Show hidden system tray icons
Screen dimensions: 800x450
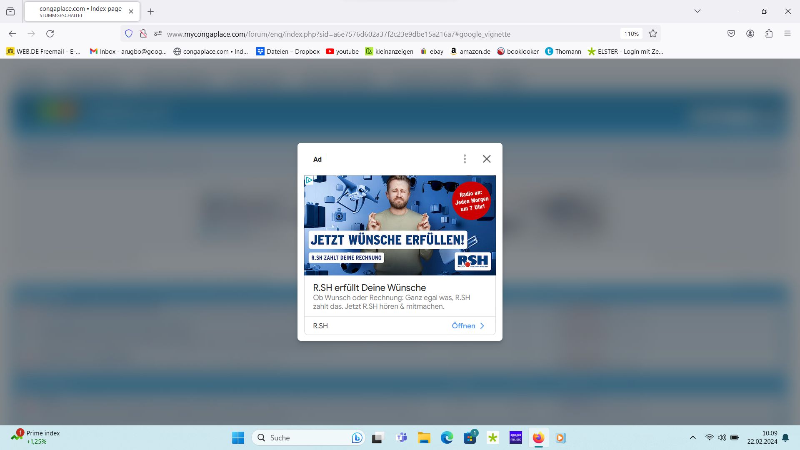point(692,437)
